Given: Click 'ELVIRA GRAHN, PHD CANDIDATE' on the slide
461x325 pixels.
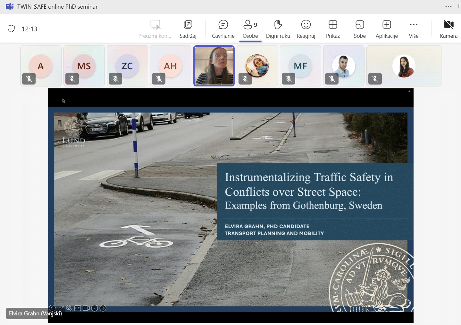Looking at the screenshot, I should 267,226.
